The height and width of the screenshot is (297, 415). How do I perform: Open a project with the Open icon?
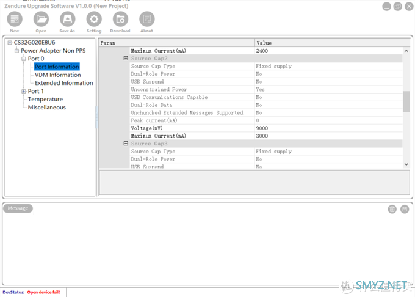click(41, 19)
